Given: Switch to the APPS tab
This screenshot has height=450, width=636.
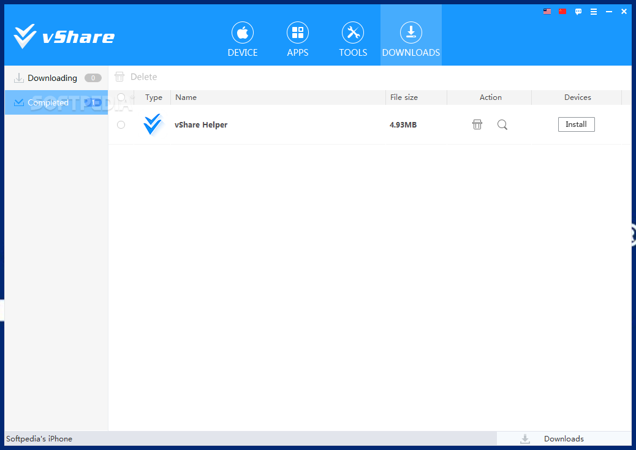Looking at the screenshot, I should [x=298, y=39].
